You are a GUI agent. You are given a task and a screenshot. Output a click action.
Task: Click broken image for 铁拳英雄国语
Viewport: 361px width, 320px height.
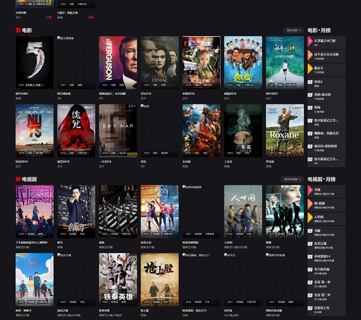201,211
